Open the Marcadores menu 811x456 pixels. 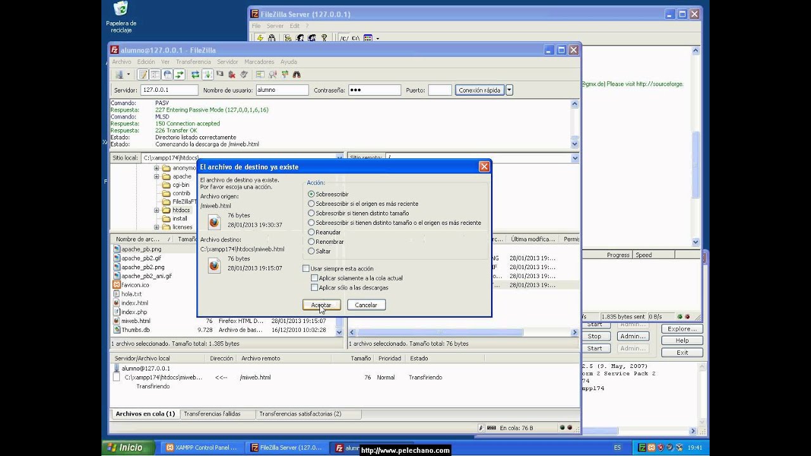click(259, 62)
